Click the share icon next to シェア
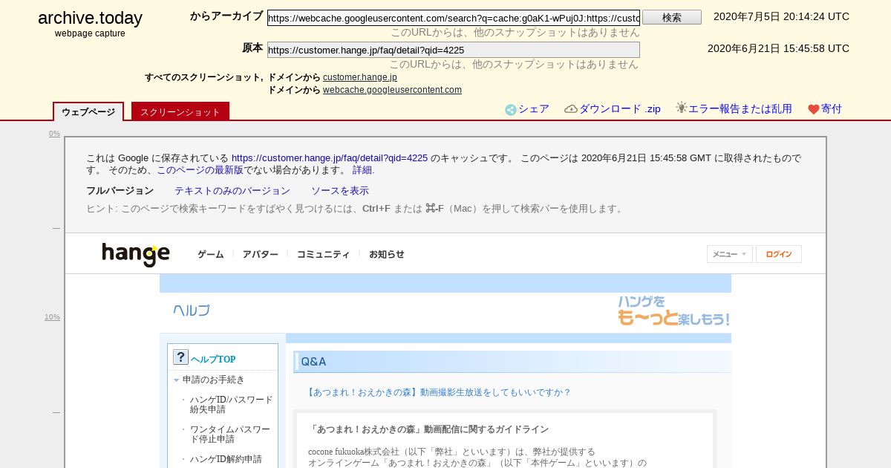This screenshot has height=468, width=891. 511,110
